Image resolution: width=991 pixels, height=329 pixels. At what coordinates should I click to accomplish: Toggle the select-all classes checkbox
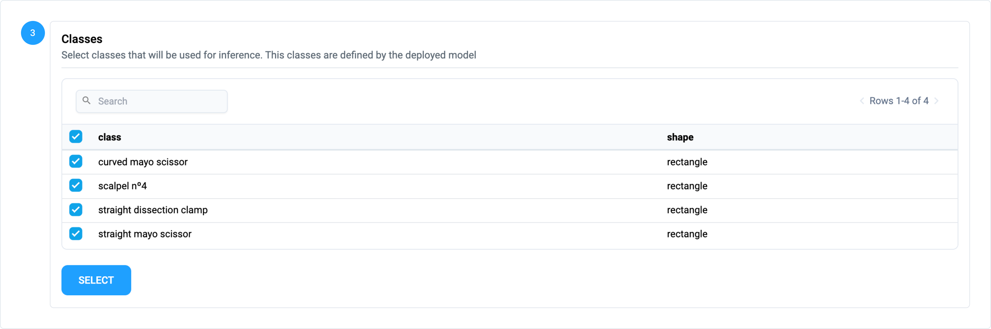coord(76,137)
